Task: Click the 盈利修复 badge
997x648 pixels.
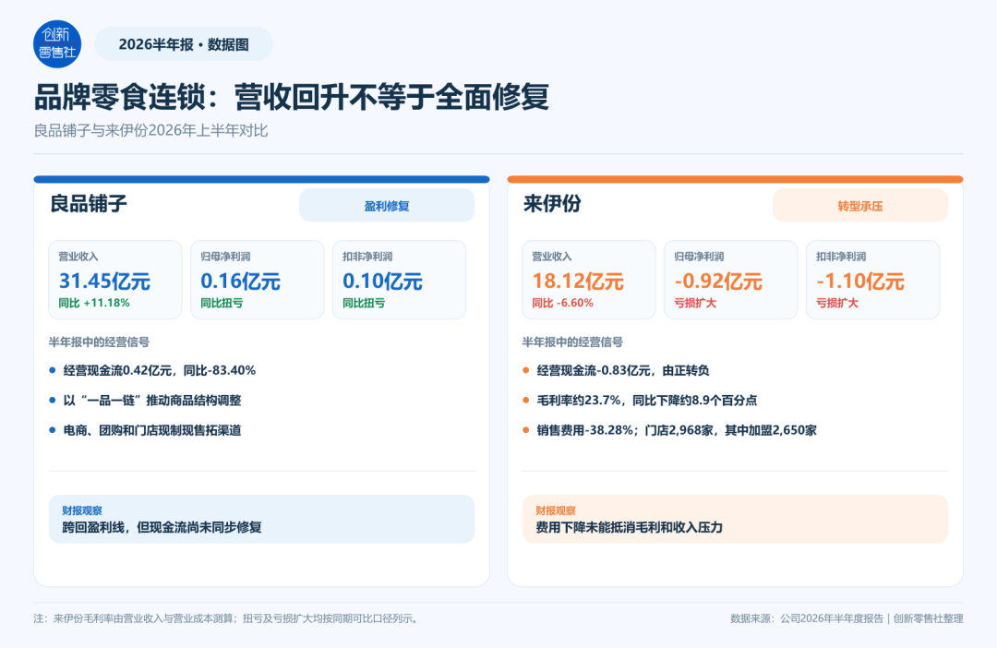Action: pyautogui.click(x=387, y=206)
